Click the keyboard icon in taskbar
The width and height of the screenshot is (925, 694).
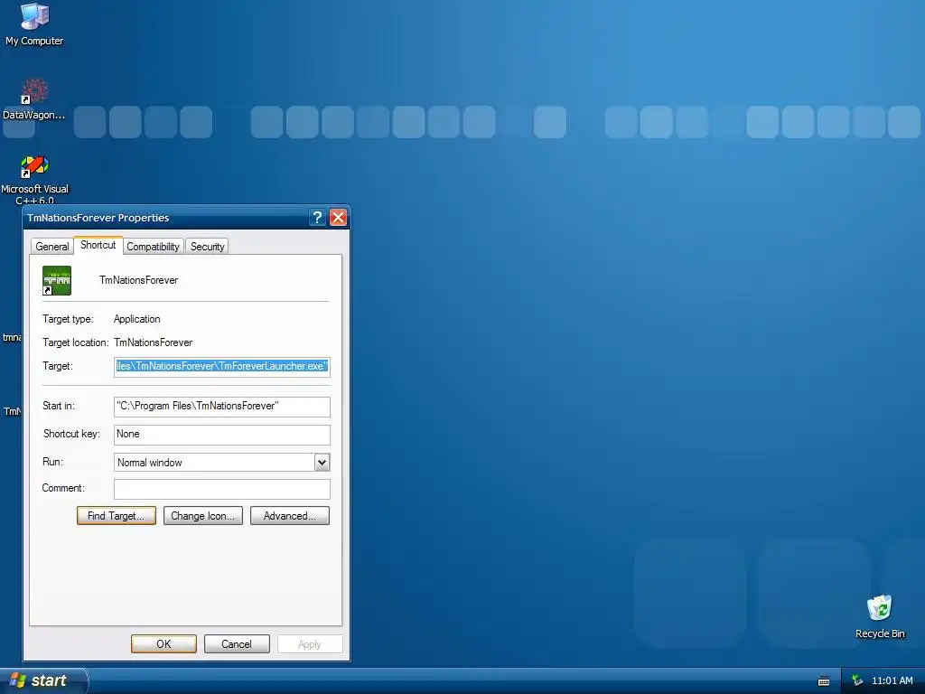pos(824,681)
